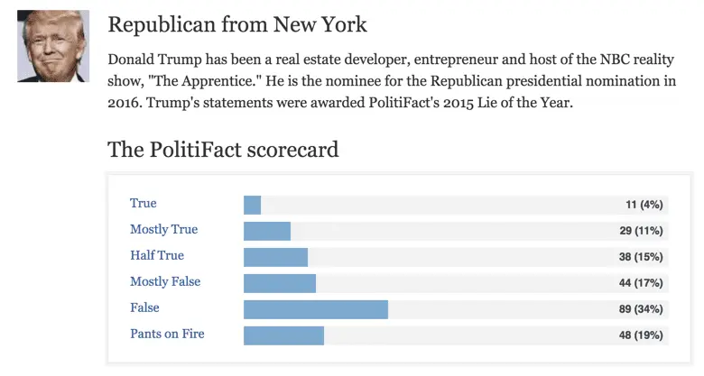The height and width of the screenshot is (376, 704).
Task: Select the Half True link
Action: point(157,256)
